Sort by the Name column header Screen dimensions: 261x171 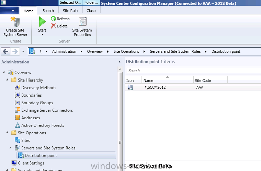(168, 80)
